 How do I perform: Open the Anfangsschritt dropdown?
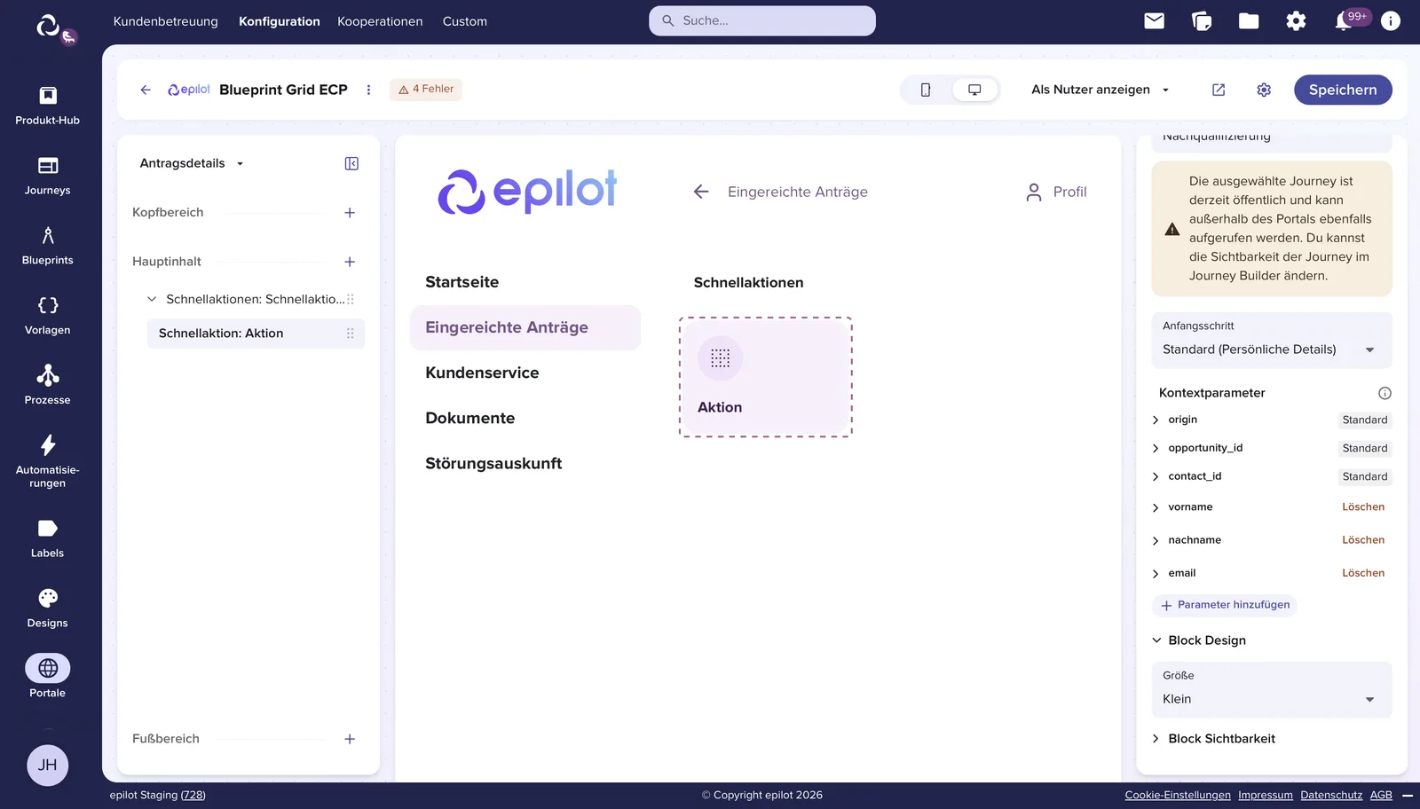(x=1272, y=341)
